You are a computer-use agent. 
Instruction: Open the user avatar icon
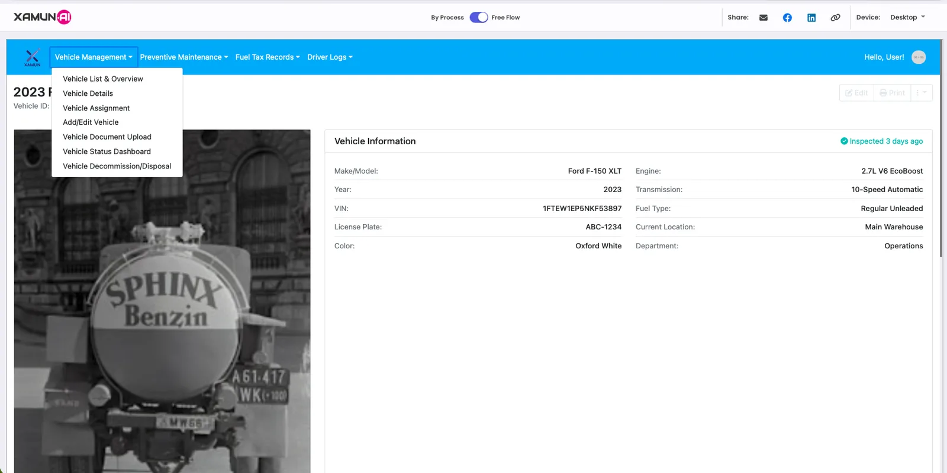click(x=919, y=57)
